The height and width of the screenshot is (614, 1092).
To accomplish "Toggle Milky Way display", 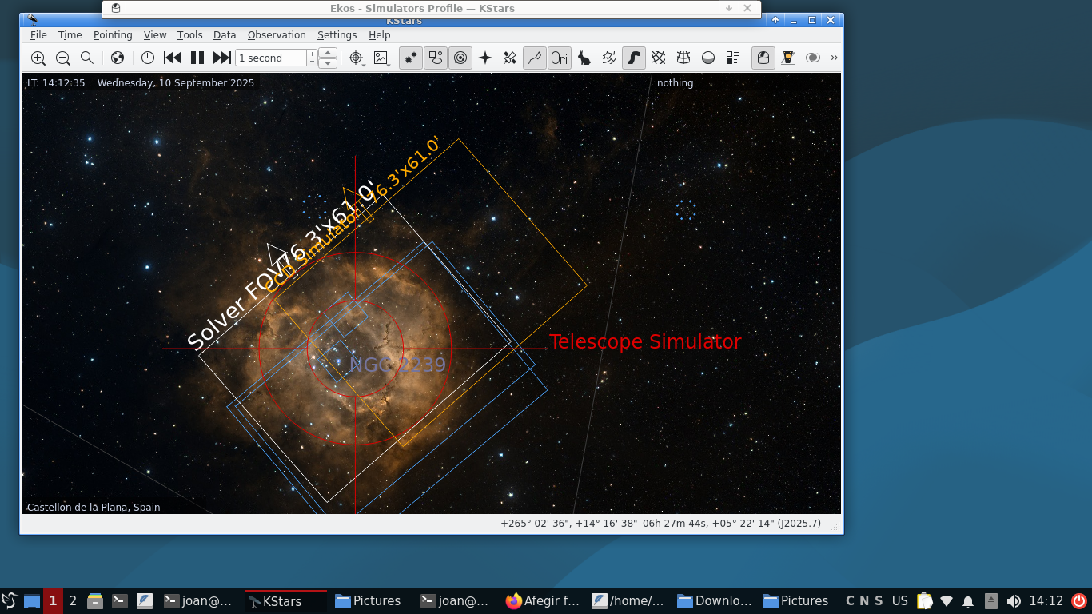I will point(634,58).
